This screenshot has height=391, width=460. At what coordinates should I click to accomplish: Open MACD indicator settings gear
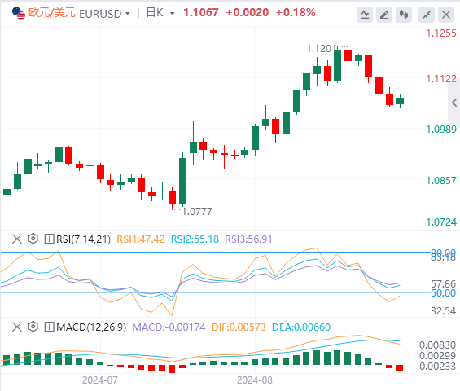[x=33, y=327]
